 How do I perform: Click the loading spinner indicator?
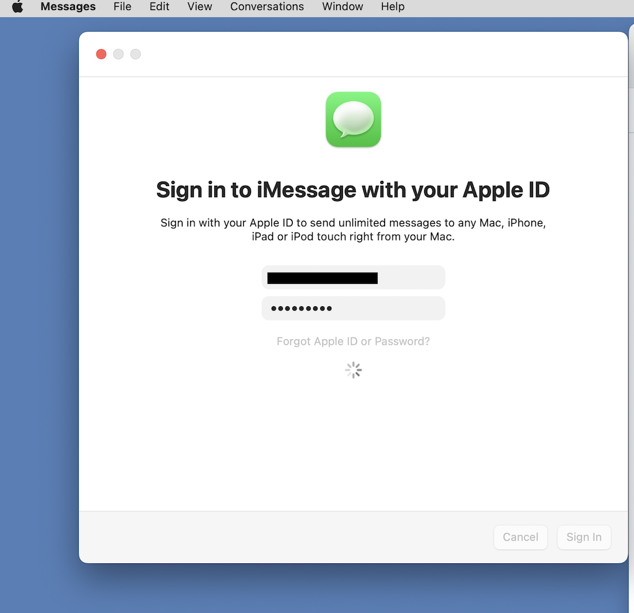click(354, 370)
